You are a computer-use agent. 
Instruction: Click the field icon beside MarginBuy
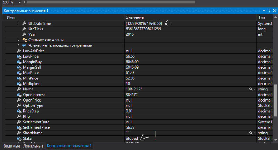[19, 62]
